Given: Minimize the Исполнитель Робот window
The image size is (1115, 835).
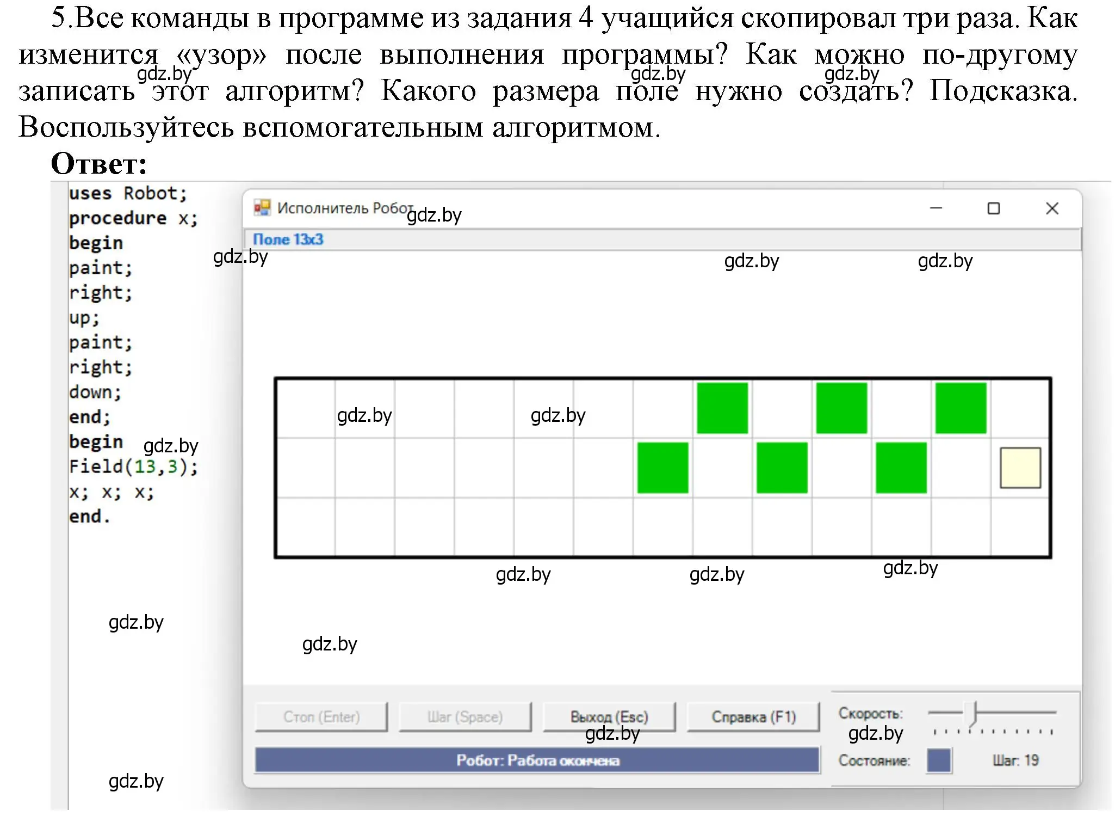Looking at the screenshot, I should [936, 208].
